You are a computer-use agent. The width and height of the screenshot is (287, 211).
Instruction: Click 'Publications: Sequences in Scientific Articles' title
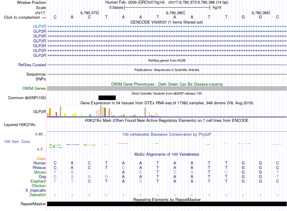(x=167, y=70)
